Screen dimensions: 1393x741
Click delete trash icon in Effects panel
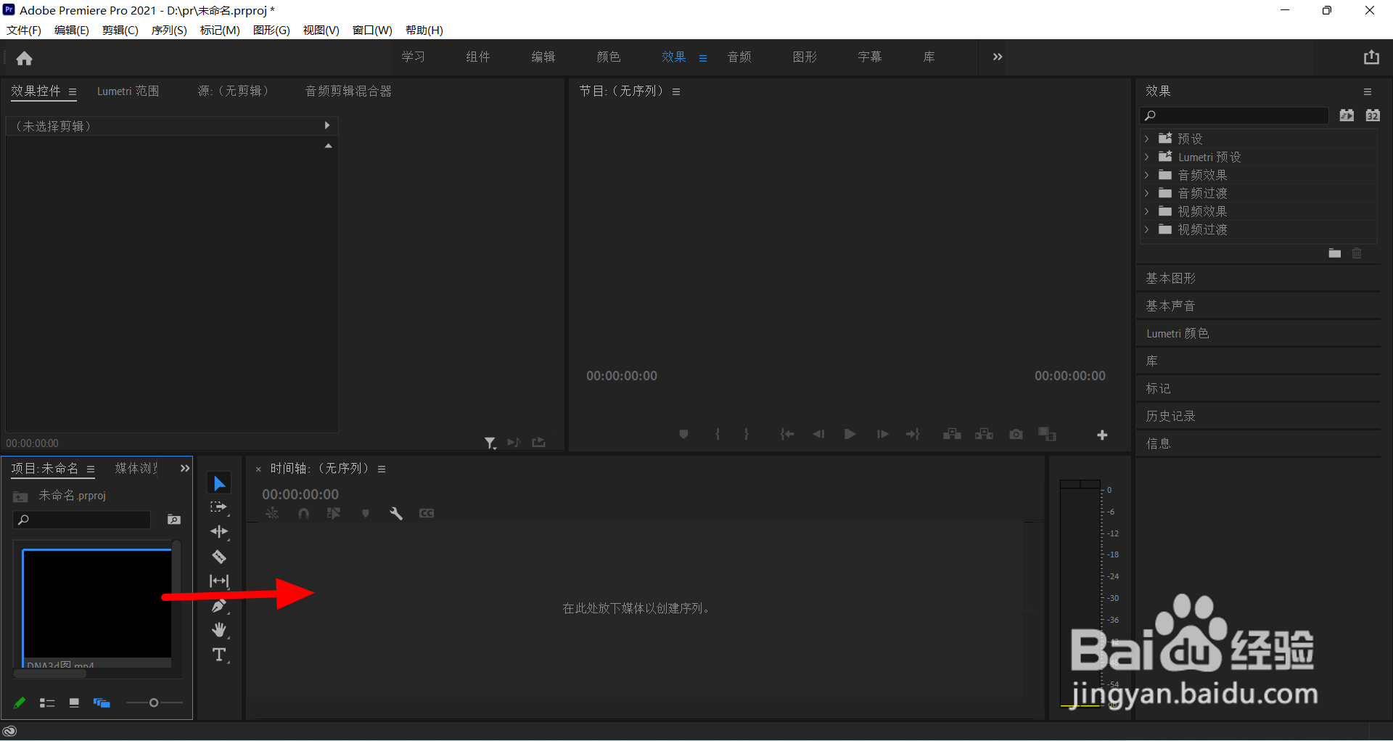pyautogui.click(x=1357, y=253)
